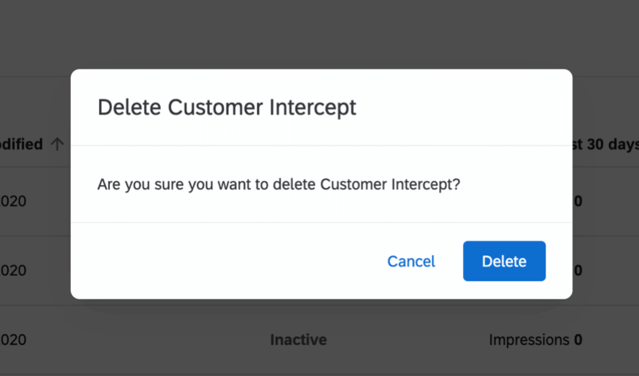The width and height of the screenshot is (639, 376).
Task: Click the Modified column sort arrow
Action: (x=57, y=144)
